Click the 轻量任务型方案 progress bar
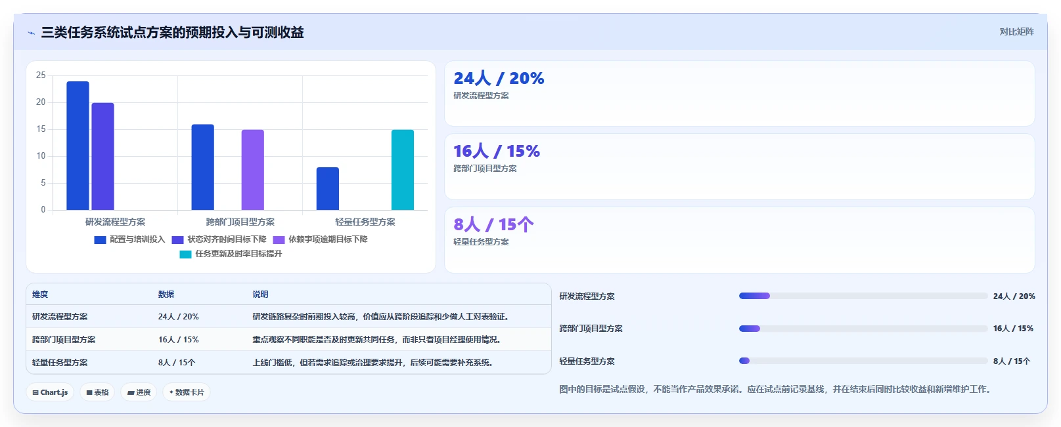 (863, 361)
